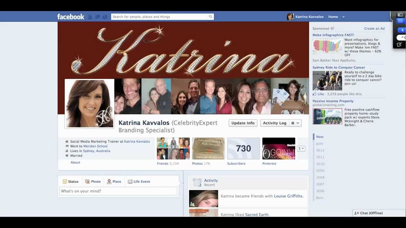Focus the search for people field
The height and width of the screenshot is (228, 406).
click(159, 17)
